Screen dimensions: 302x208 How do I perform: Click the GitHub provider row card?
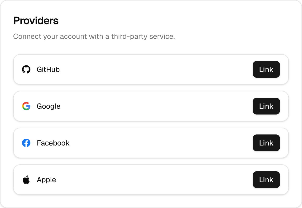coord(151,69)
